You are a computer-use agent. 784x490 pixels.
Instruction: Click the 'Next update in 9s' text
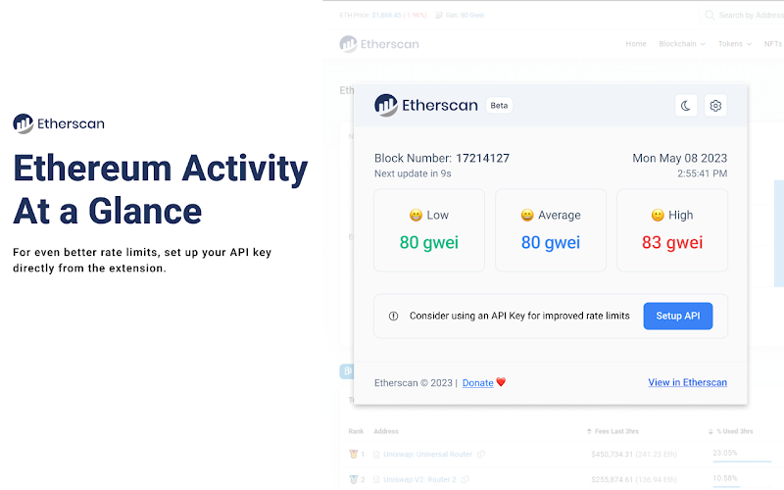pos(413,173)
